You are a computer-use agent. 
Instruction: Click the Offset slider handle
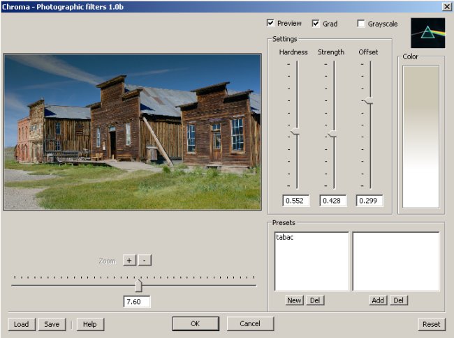click(369, 100)
